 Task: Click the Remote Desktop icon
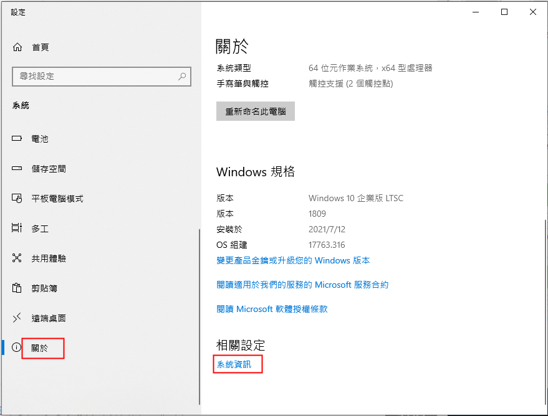pyautogui.click(x=17, y=318)
